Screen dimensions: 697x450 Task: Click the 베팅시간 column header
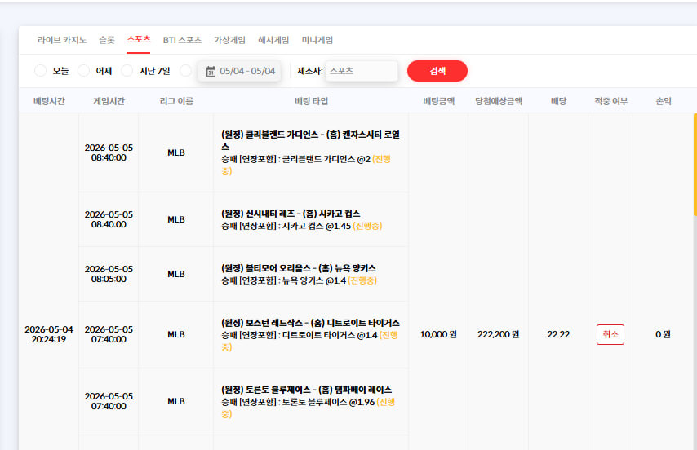[x=49, y=101]
